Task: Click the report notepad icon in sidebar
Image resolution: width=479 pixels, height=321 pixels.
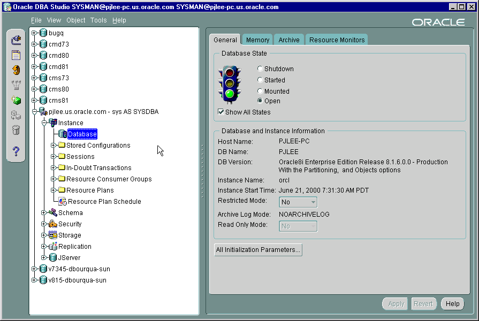Action: pos(16,55)
